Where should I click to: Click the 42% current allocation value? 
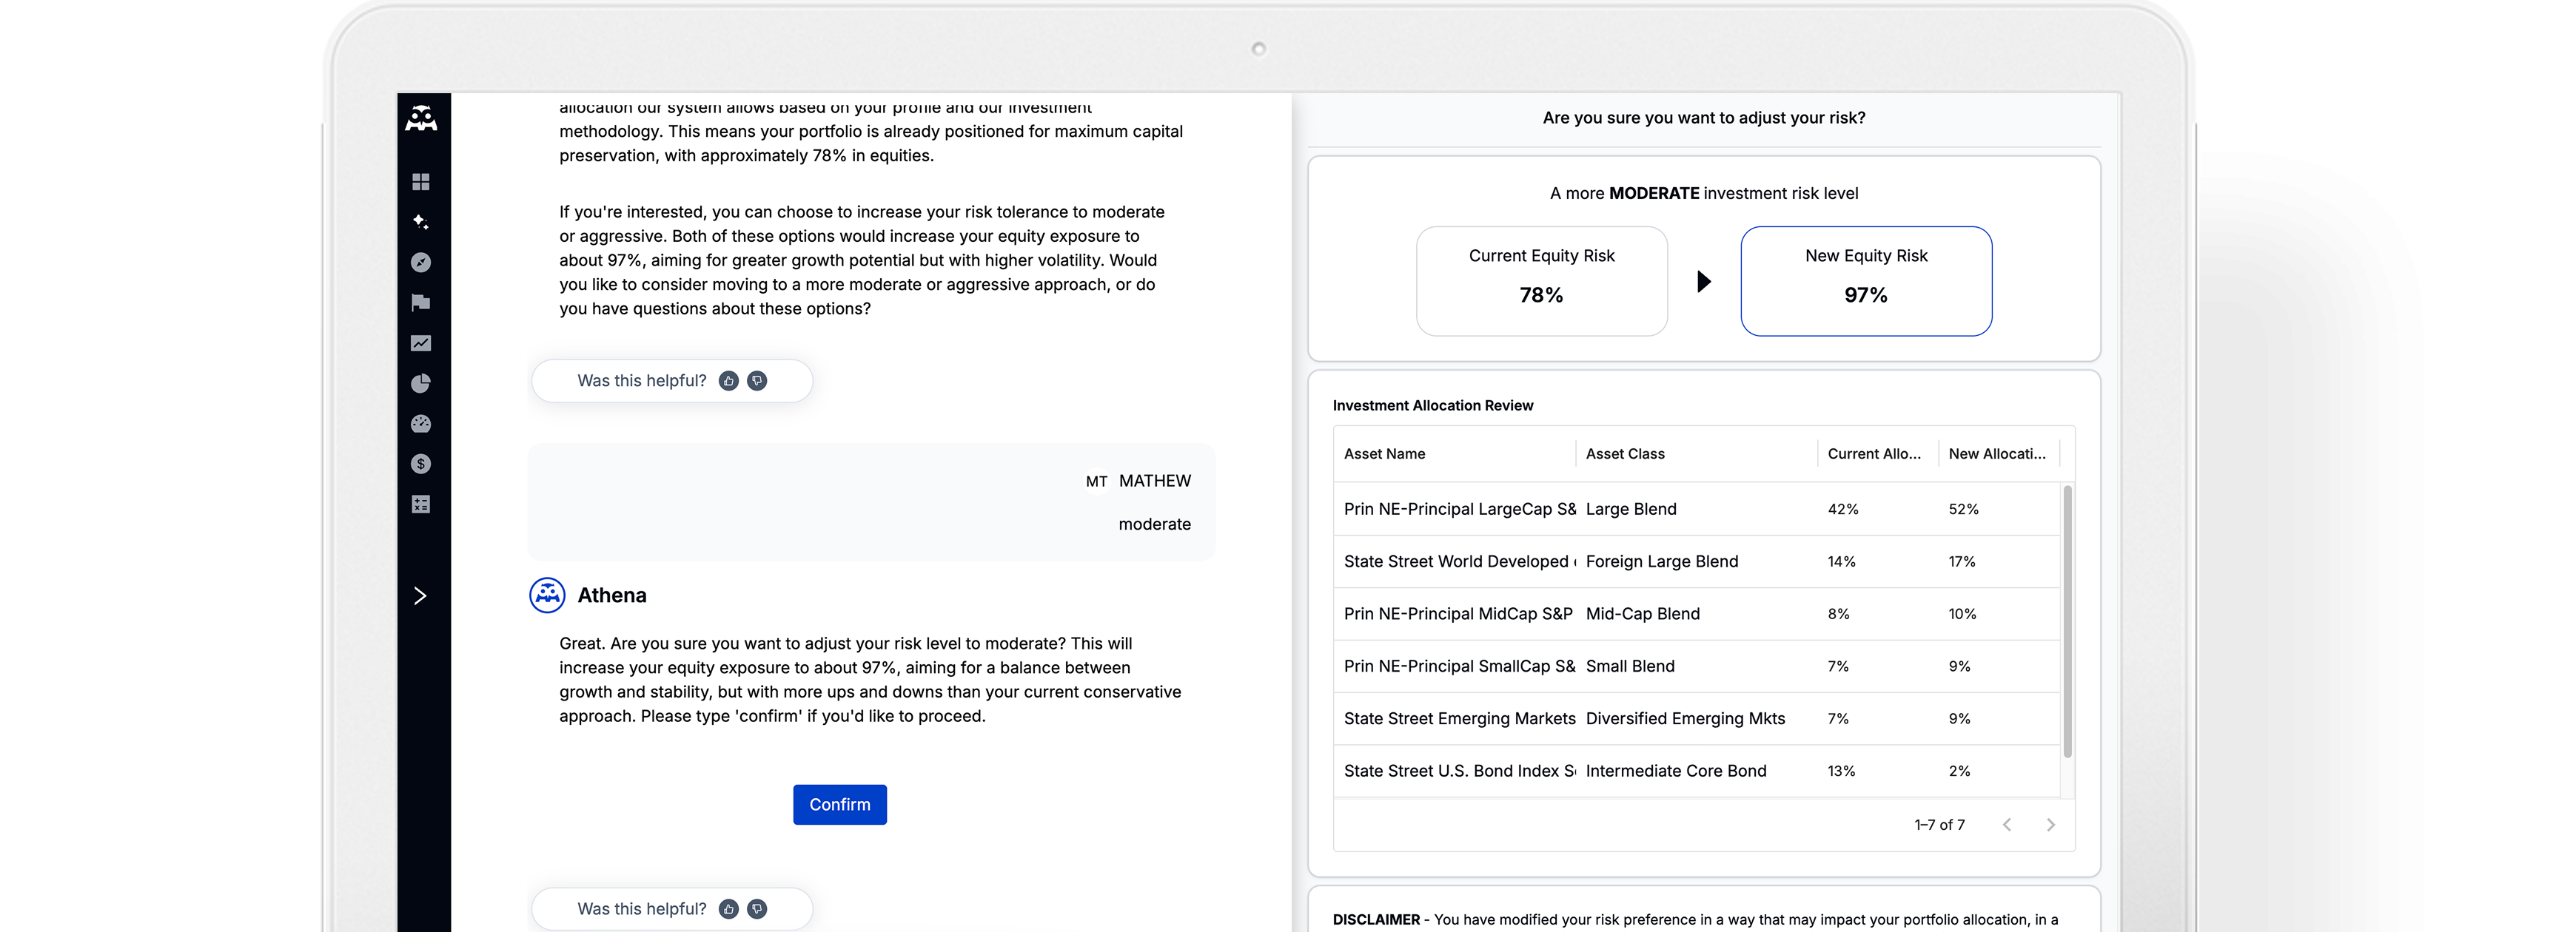[1843, 510]
